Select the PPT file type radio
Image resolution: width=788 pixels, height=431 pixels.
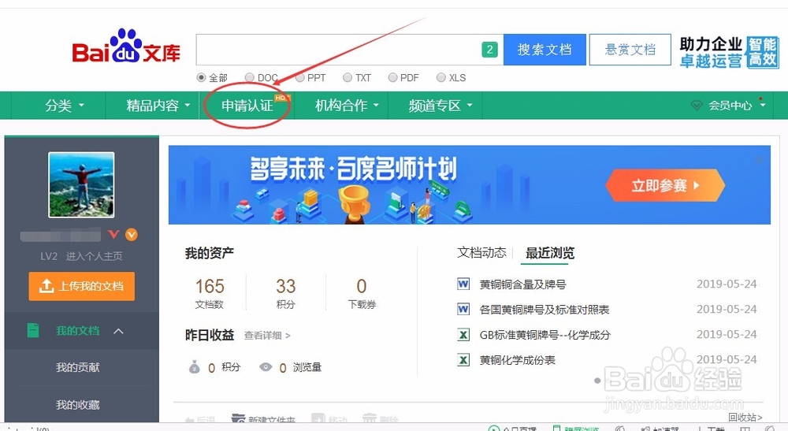tap(299, 77)
